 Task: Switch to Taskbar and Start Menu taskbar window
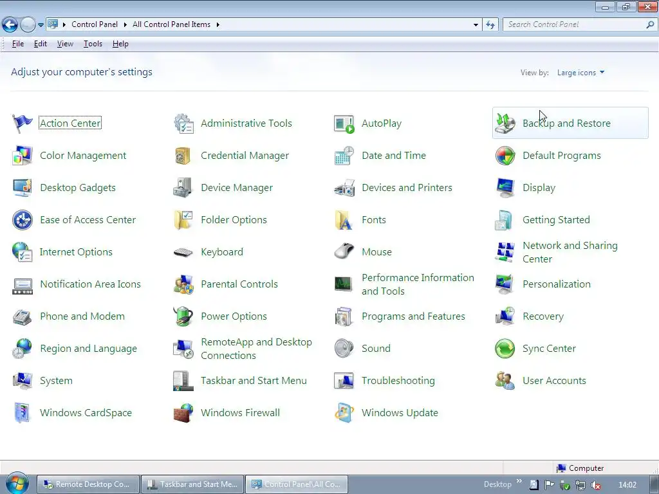(x=192, y=484)
